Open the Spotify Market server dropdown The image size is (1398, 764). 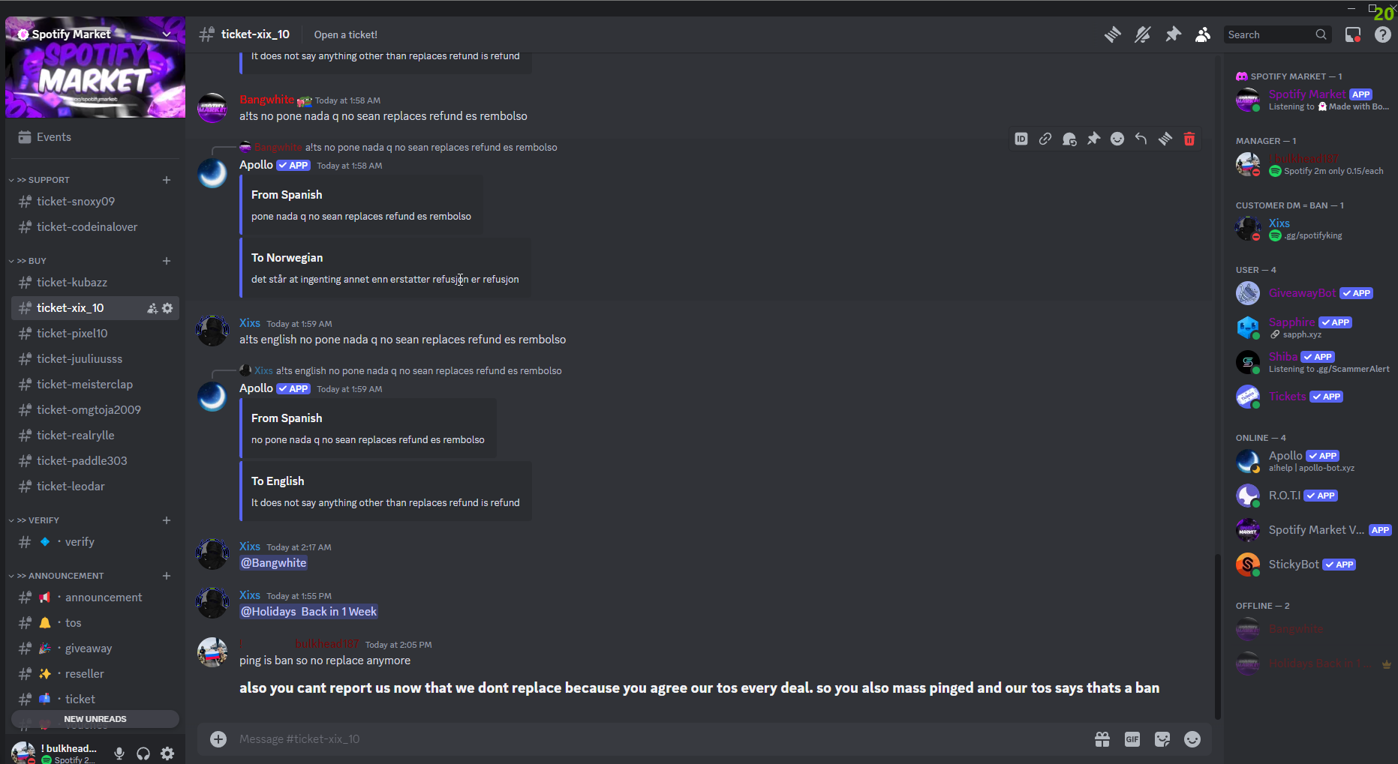(x=167, y=34)
